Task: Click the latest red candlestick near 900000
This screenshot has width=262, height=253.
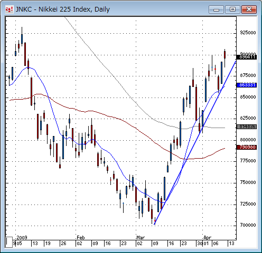Action: [225, 55]
